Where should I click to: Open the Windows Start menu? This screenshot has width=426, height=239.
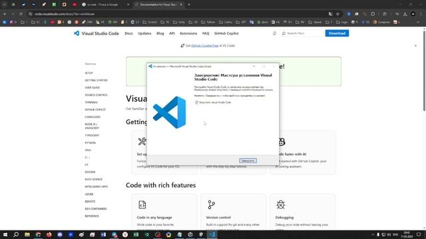click(x=5, y=234)
